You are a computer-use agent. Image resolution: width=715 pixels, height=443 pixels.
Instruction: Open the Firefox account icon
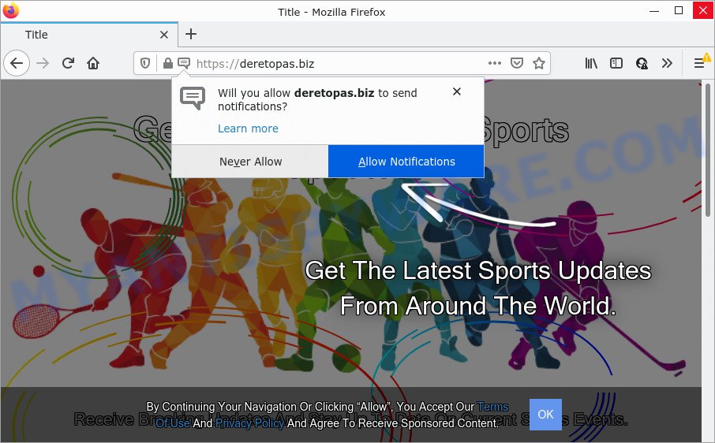[642, 63]
